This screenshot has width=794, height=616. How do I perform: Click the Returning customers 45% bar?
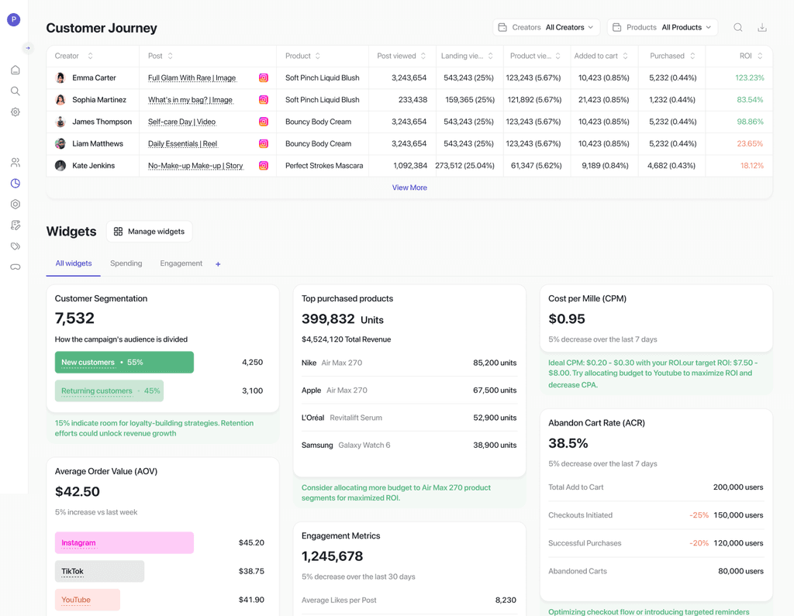[109, 391]
